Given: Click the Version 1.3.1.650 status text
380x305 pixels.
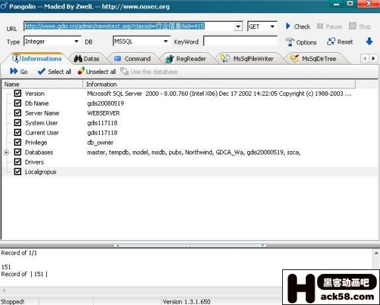Looking at the screenshot, I should point(186,302).
